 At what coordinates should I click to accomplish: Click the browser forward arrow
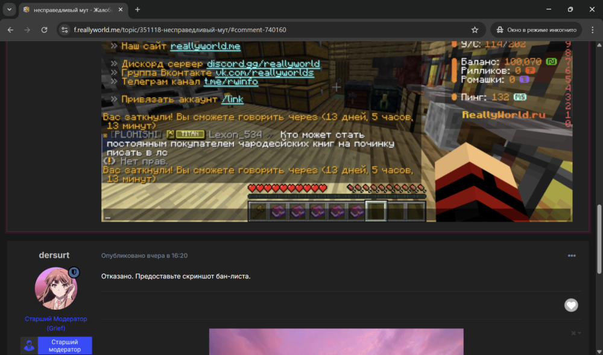[27, 30]
